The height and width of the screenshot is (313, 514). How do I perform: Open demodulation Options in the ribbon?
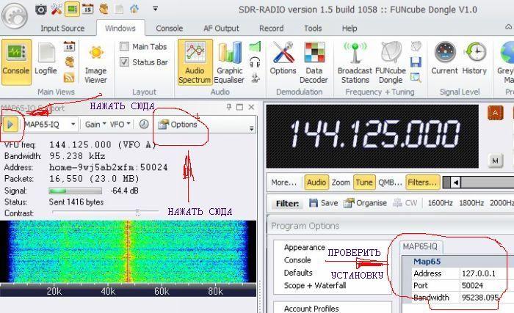[283, 59]
